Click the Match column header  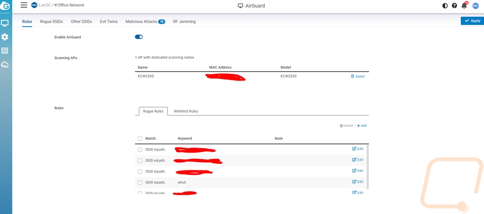pyautogui.click(x=151, y=138)
